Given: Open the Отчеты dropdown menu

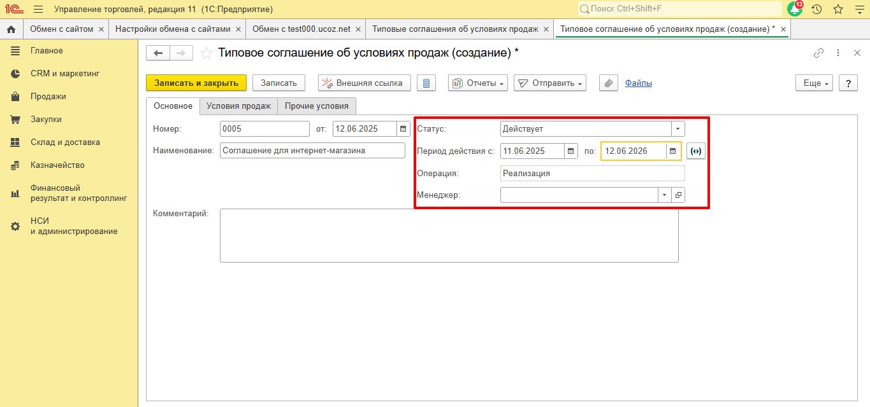Looking at the screenshot, I should pyautogui.click(x=478, y=83).
